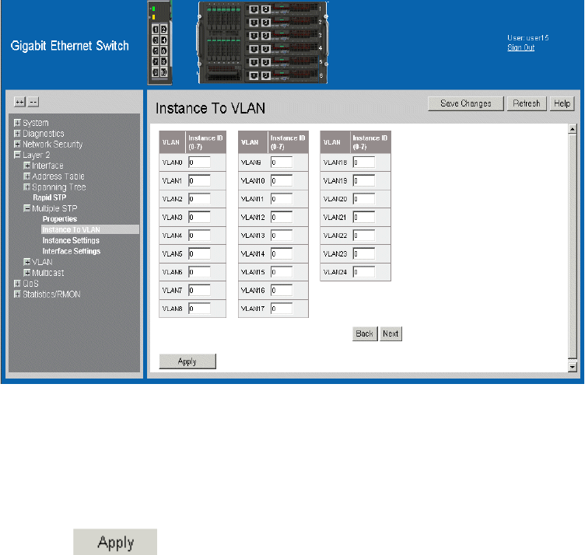Collapse Multiple STP using its minus icon
The height and width of the screenshot is (555, 585).
pyautogui.click(x=27, y=208)
